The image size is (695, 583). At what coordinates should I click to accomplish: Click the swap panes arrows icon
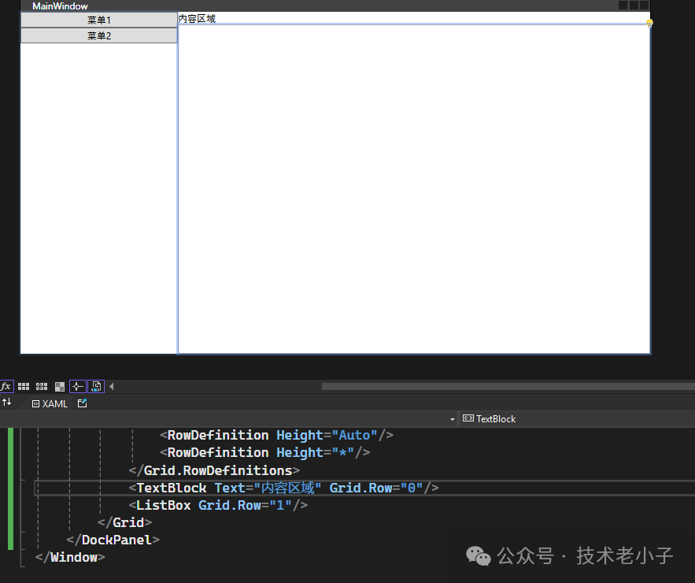[x=7, y=403]
